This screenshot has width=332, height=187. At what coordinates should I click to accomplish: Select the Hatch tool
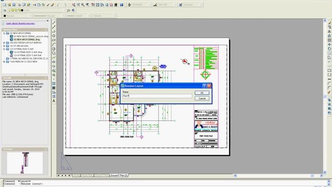pyautogui.click(x=54, y=84)
